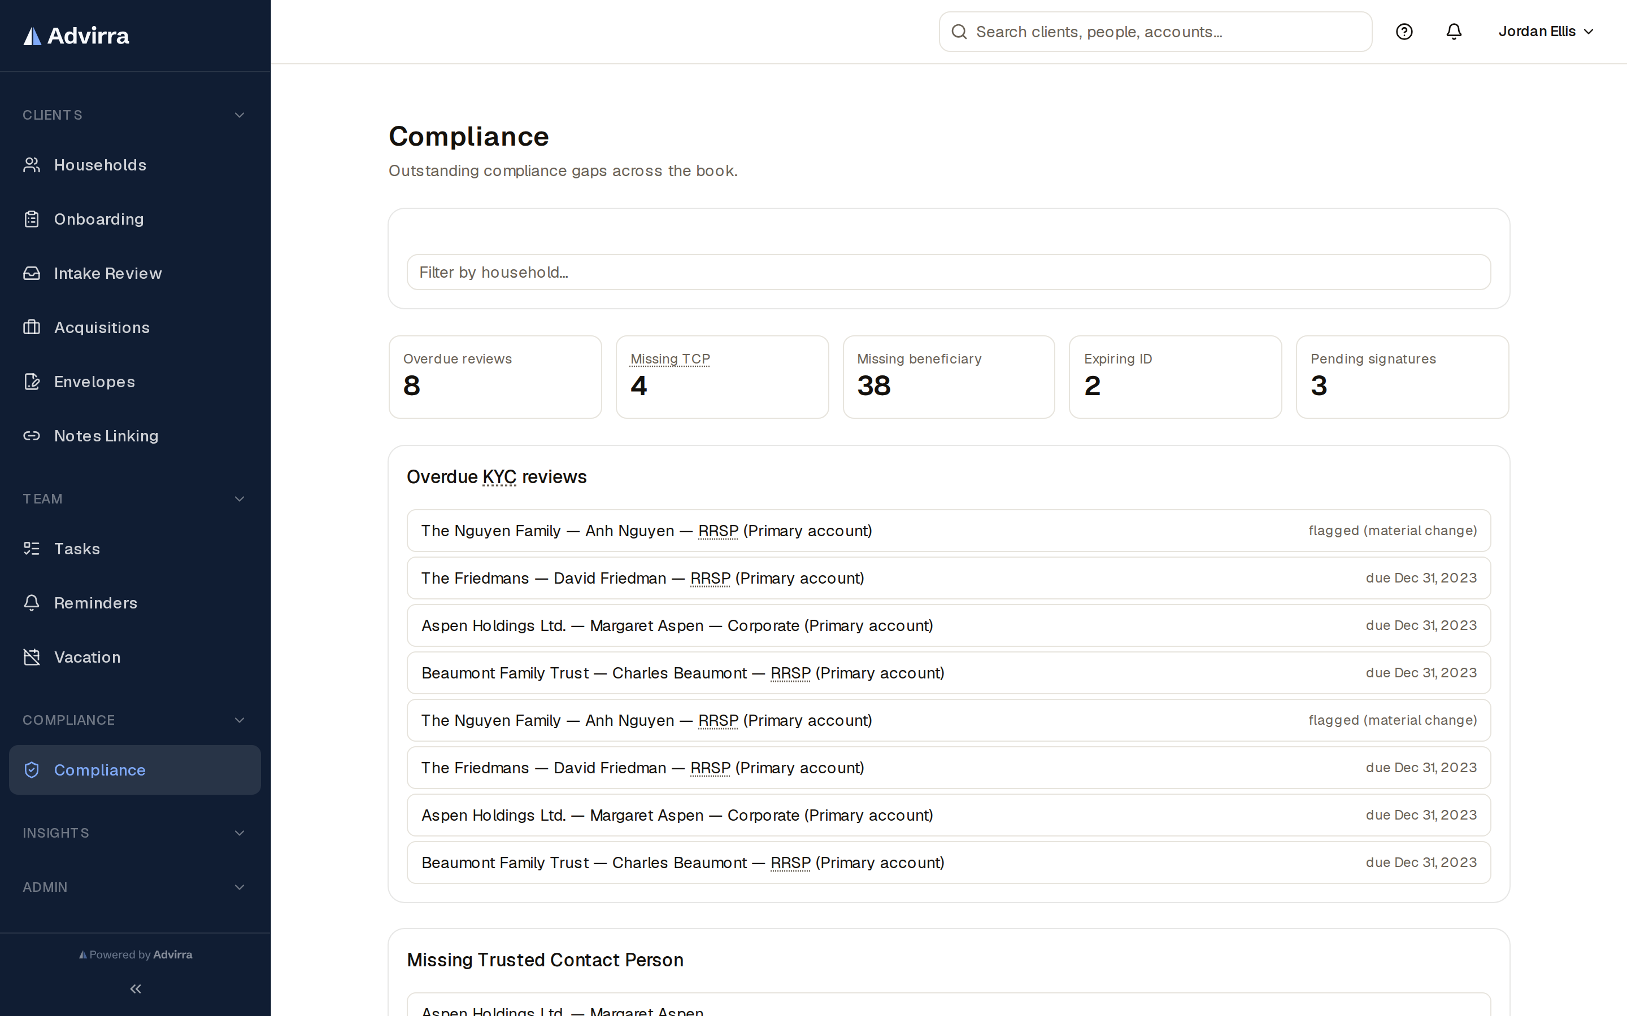Viewport: 1627px width, 1016px height.
Task: Collapse the TEAM section chevron
Action: (240, 498)
